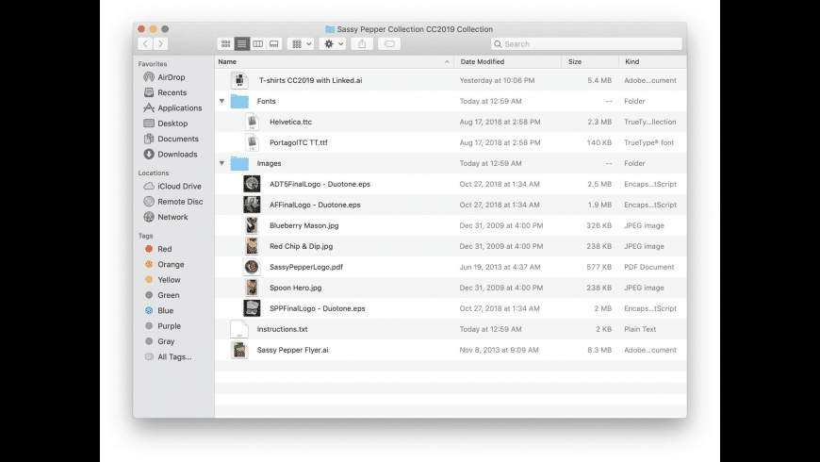
Task: Open the group-by arrange dropdown
Action: point(301,43)
